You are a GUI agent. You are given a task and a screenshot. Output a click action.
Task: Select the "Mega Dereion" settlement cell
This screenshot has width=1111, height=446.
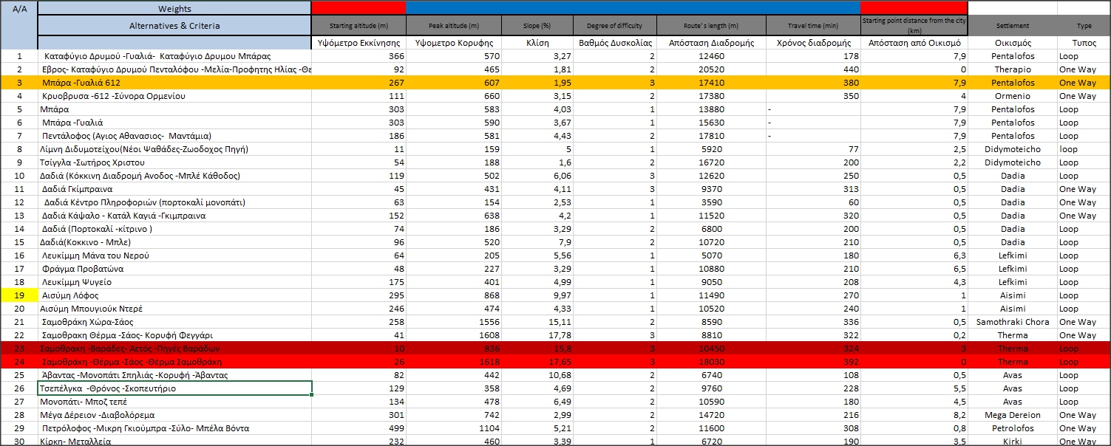pos(1012,415)
